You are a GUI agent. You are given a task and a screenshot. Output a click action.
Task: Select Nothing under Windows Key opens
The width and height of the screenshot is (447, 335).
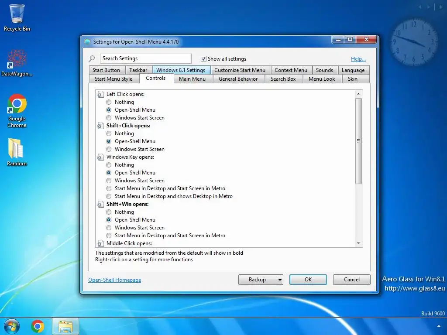109,164
